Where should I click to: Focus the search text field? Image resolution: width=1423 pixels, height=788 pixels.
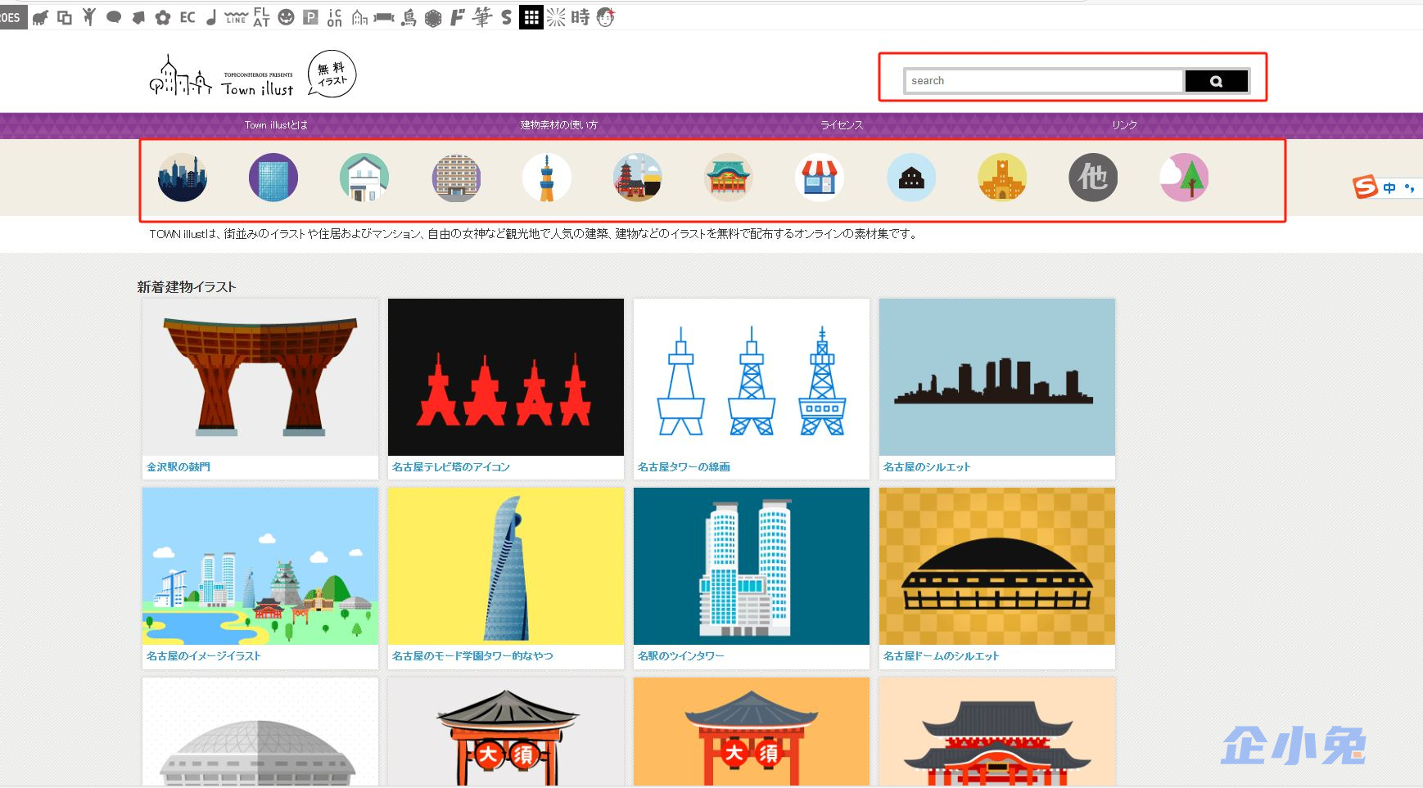tap(1044, 81)
